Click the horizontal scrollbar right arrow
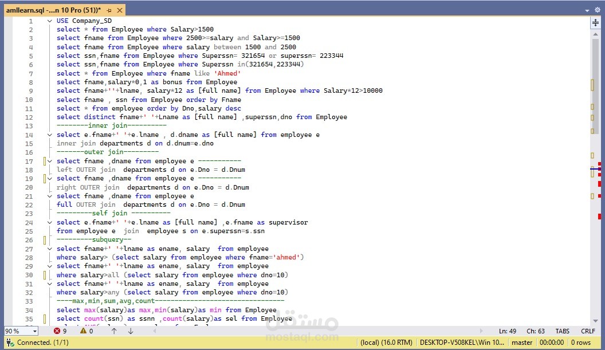Image resolution: width=605 pixels, height=350 pixels. point(481,331)
